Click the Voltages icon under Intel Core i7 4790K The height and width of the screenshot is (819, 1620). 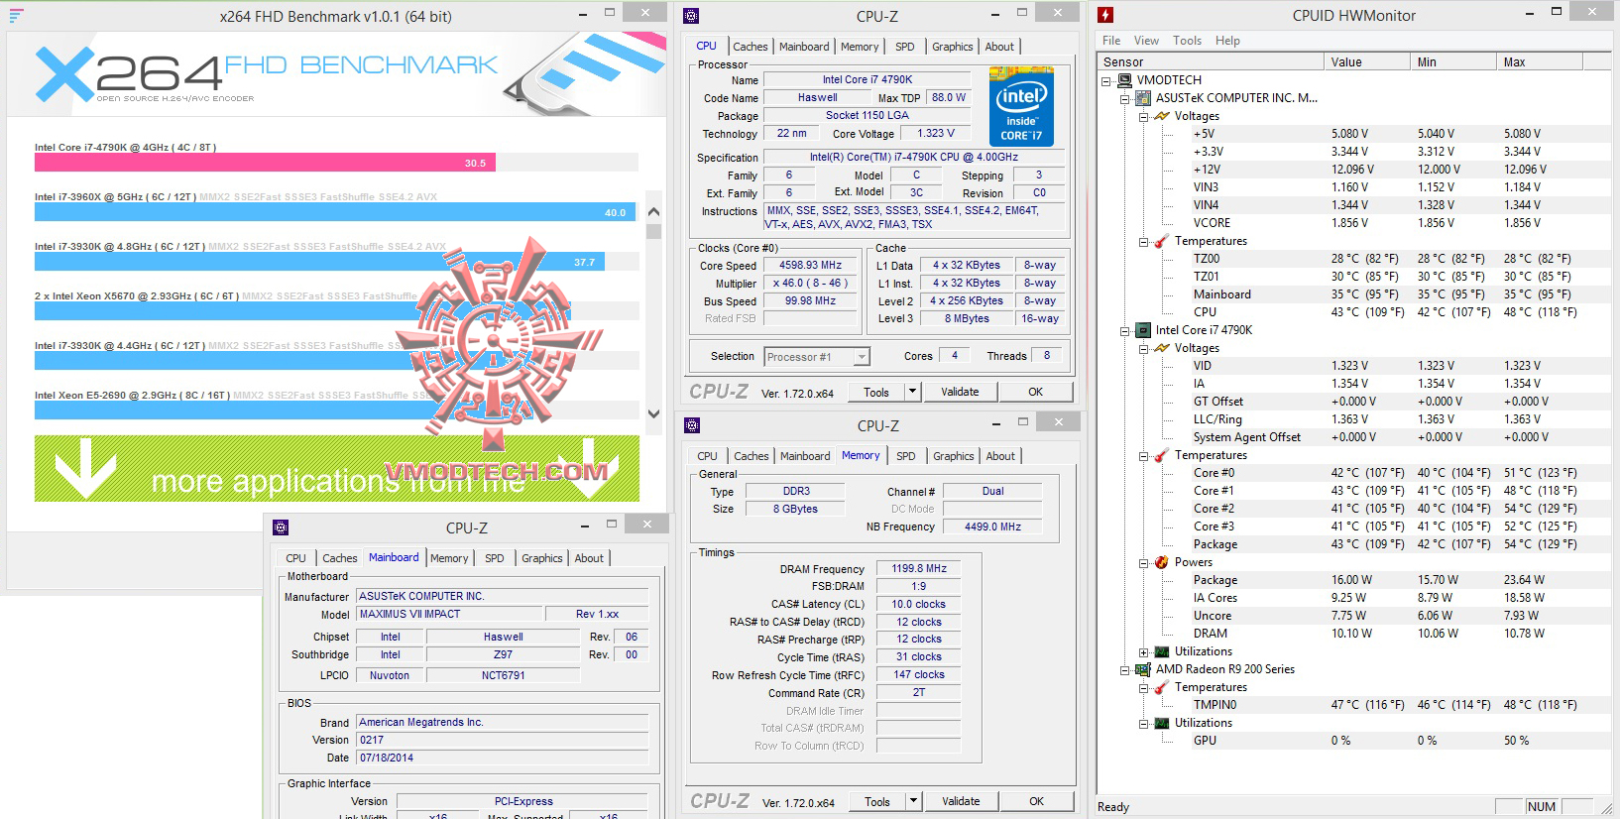pyautogui.click(x=1163, y=348)
